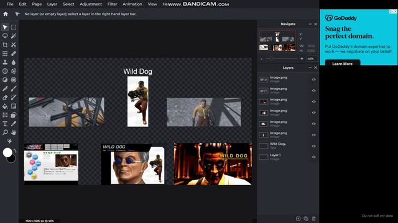The image size is (398, 223).
Task: Click the zoom in plus button in Navigate
Action: click(302, 59)
